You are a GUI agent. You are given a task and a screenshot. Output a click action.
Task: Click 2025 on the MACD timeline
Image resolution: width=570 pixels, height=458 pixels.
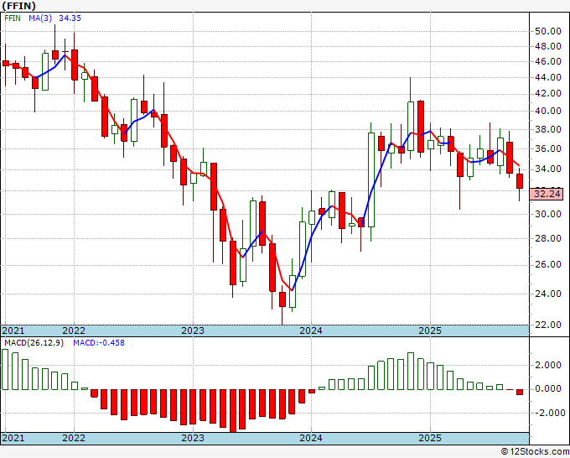430,438
